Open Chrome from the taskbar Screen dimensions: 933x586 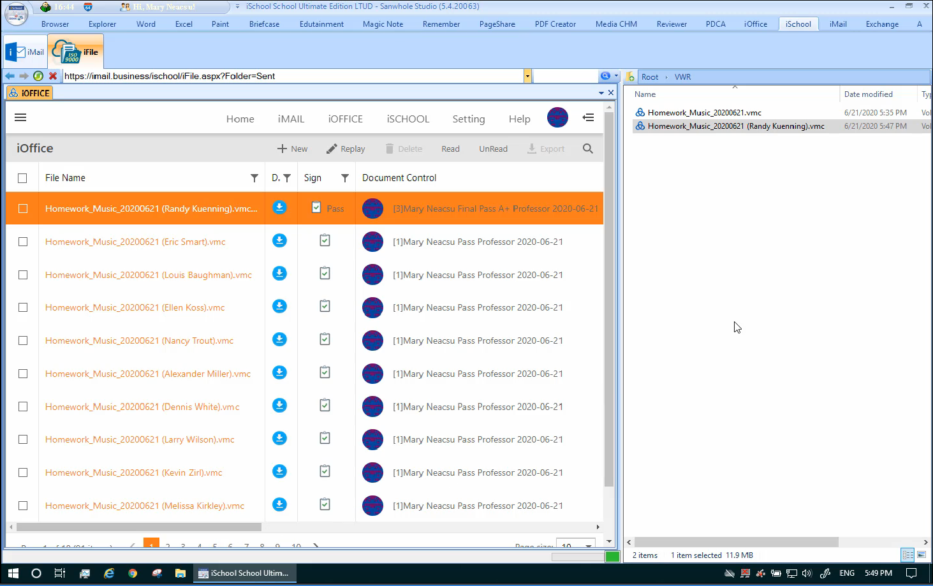pyautogui.click(x=133, y=573)
